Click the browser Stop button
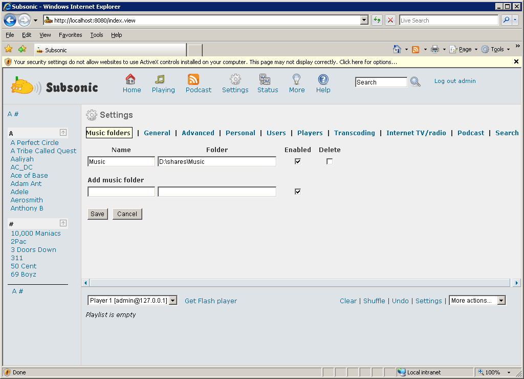Viewport: 524px width, 379px height. click(x=390, y=20)
